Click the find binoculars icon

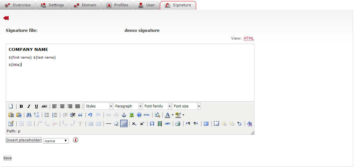pos(29,115)
